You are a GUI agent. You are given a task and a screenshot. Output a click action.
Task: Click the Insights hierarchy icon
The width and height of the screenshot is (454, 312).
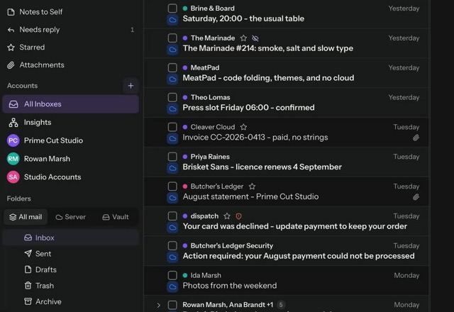(13, 123)
